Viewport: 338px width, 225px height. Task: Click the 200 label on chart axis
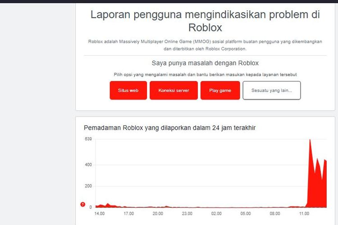[x=88, y=186]
